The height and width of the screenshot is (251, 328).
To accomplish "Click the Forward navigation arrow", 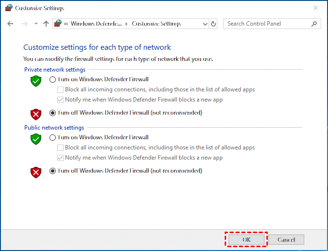I will (24, 24).
